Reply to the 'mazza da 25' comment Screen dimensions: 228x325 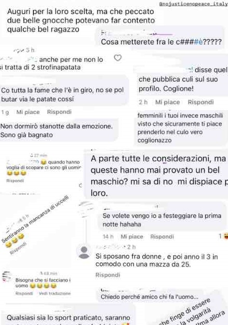coord(107,275)
